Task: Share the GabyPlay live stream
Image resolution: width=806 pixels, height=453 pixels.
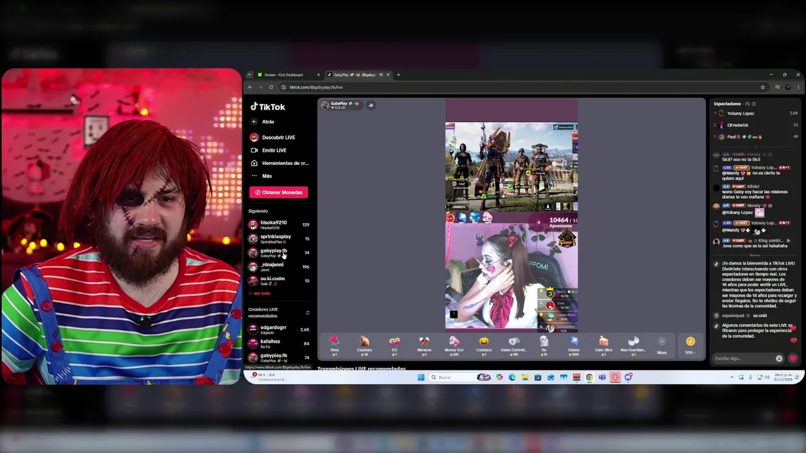Action: 371,105
